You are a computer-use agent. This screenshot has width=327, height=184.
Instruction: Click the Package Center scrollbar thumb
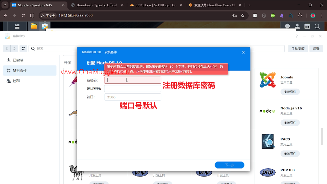(322, 136)
